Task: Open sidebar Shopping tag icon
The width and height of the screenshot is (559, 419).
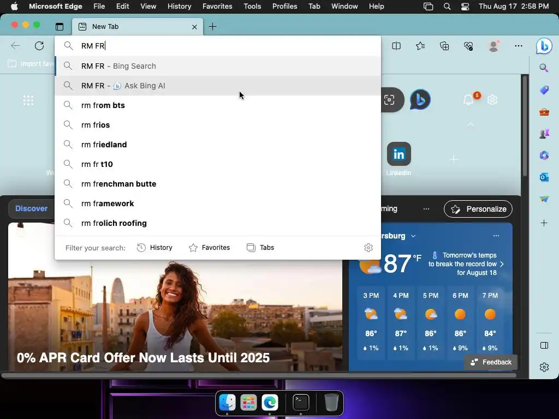Action: click(x=544, y=90)
